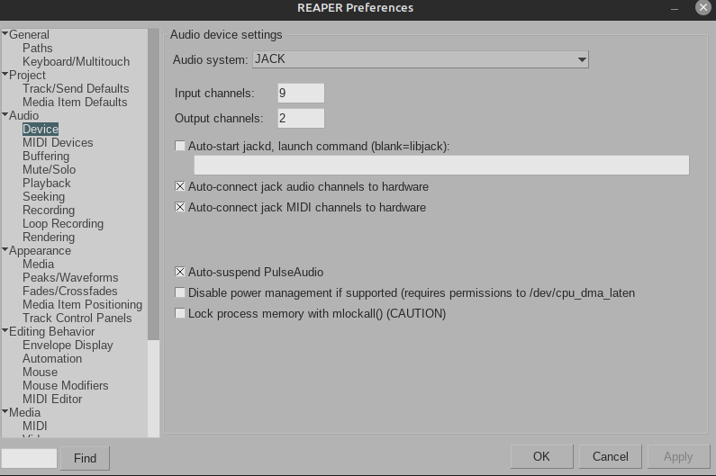Select Media Item Defaults

75,102
